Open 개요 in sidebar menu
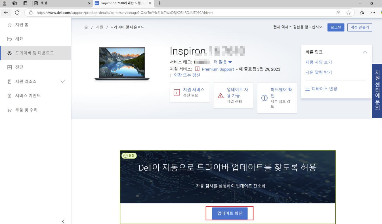 (35, 39)
